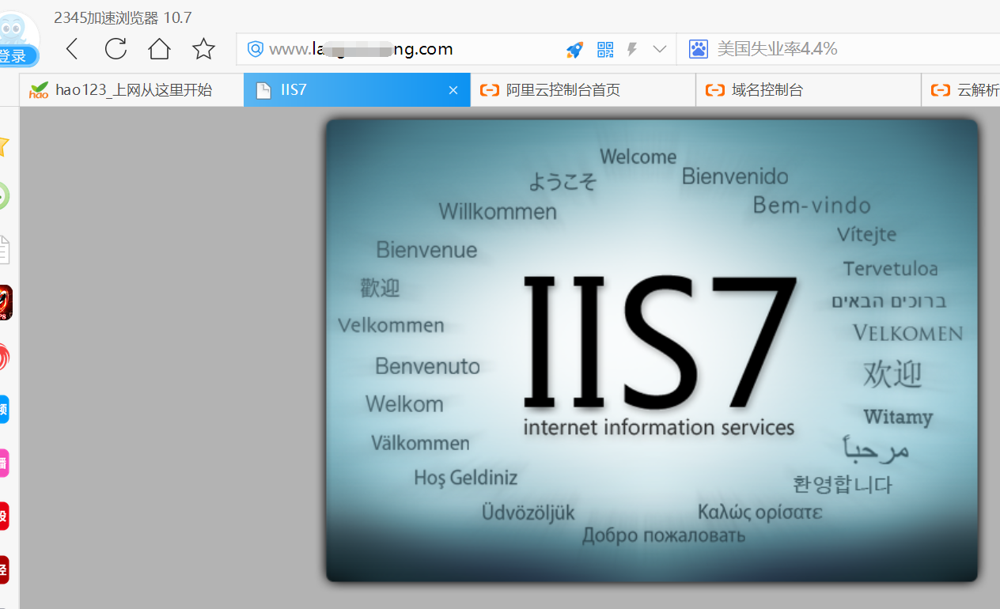Viewport: 1000px width, 609px height.
Task: Open the blue 频 sidebar icon
Action: point(4,409)
